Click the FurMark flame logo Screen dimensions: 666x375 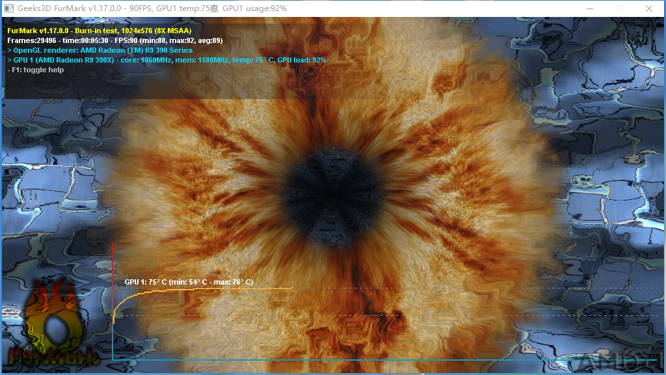pos(53,323)
